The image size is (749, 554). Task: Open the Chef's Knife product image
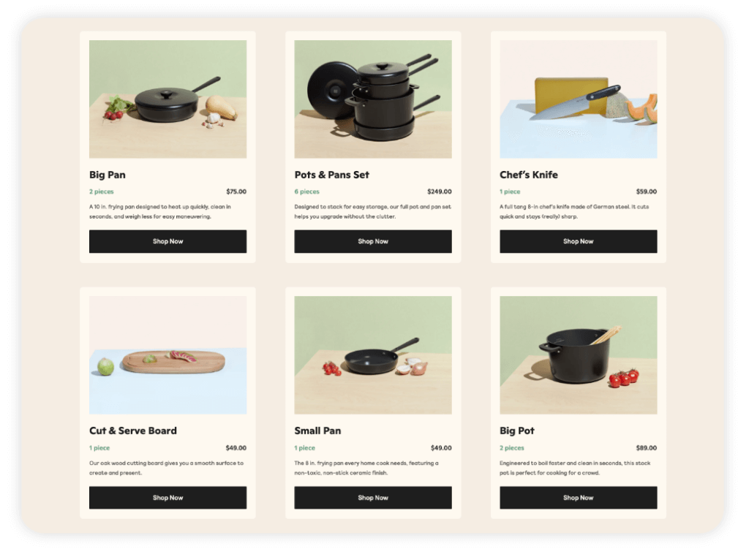point(578,99)
